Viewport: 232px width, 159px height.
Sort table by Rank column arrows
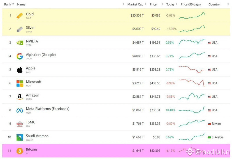13,4
